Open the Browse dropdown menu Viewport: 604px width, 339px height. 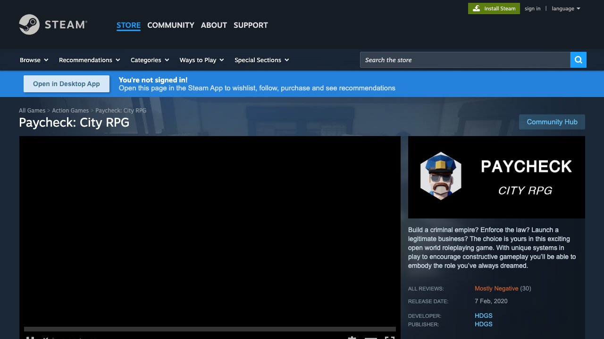(x=34, y=60)
